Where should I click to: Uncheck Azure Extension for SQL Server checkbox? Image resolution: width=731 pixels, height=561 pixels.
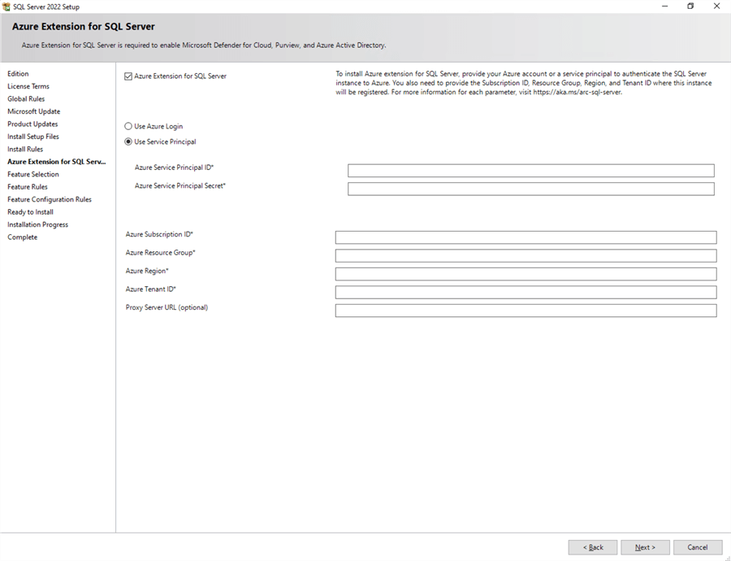point(128,76)
